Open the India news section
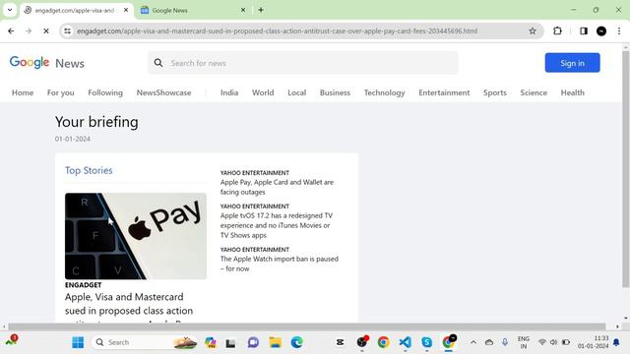Screen dimensions: 630x354 pos(229,92)
